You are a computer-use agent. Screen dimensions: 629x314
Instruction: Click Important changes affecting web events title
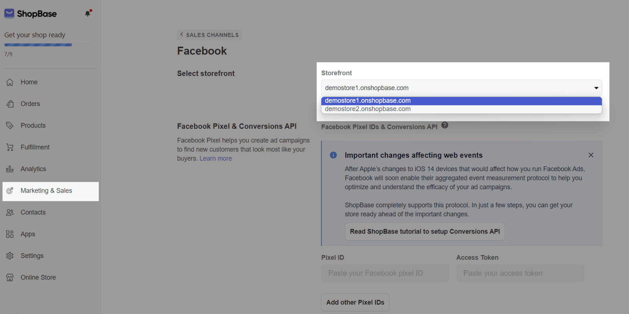pos(414,155)
